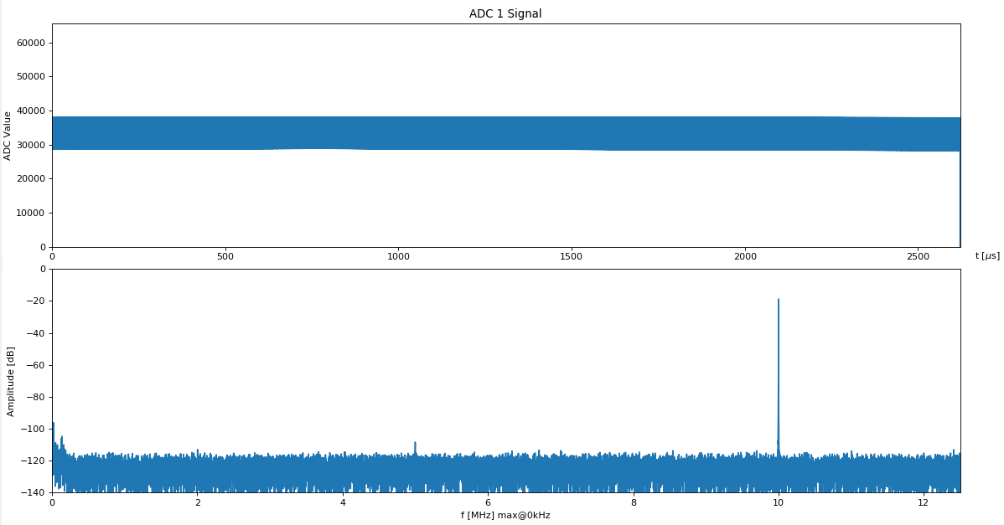Click the 'ADC 1 Signal' plot title
The height and width of the screenshot is (525, 1004).
pos(505,13)
